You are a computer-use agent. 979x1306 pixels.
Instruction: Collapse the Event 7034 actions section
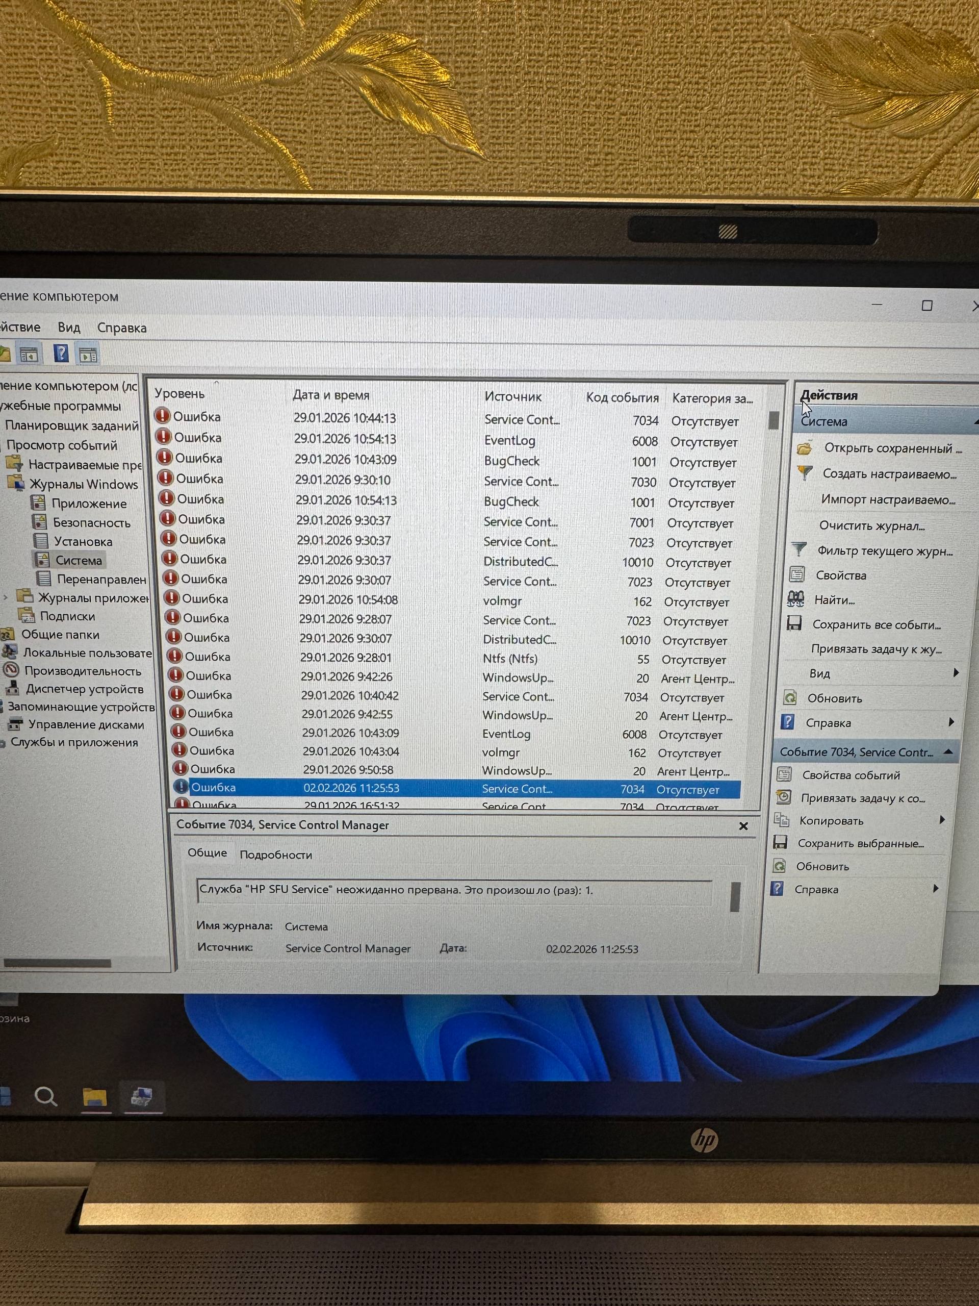(948, 751)
